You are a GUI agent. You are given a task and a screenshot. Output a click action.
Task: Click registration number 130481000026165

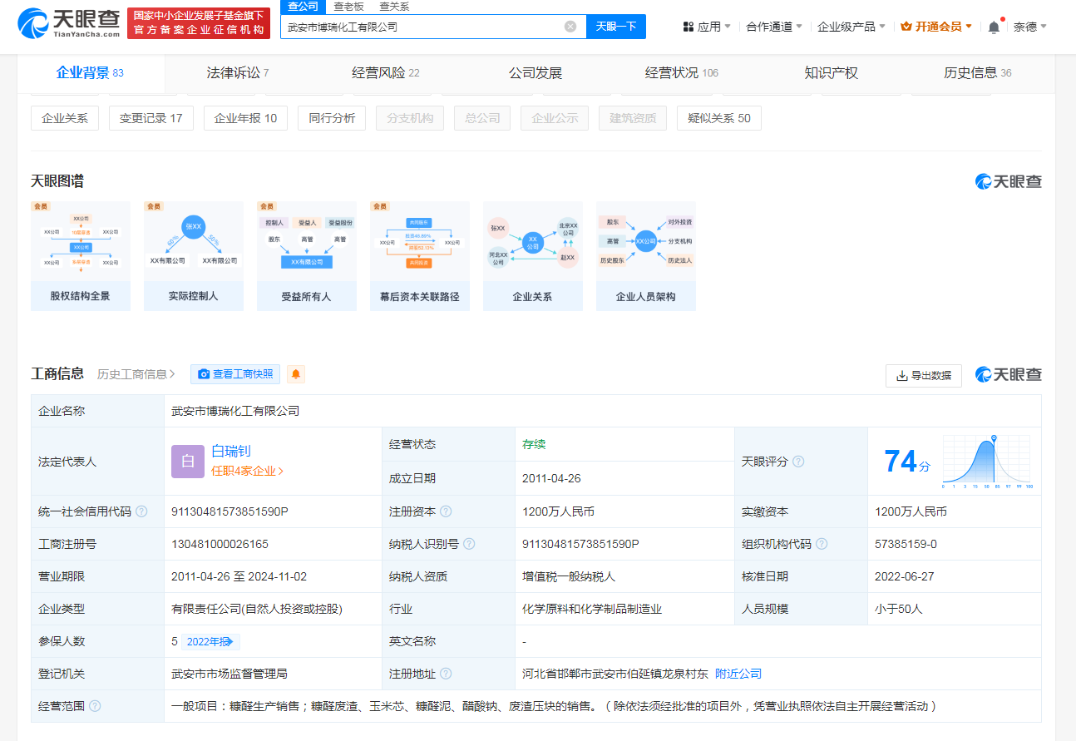coord(220,544)
